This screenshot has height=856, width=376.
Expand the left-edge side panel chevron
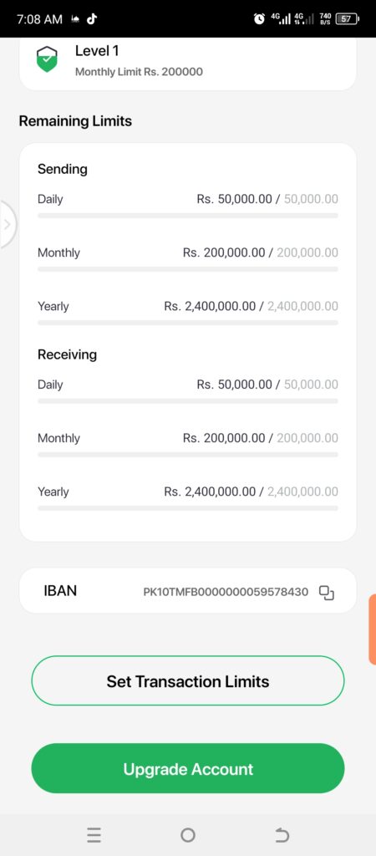8,224
